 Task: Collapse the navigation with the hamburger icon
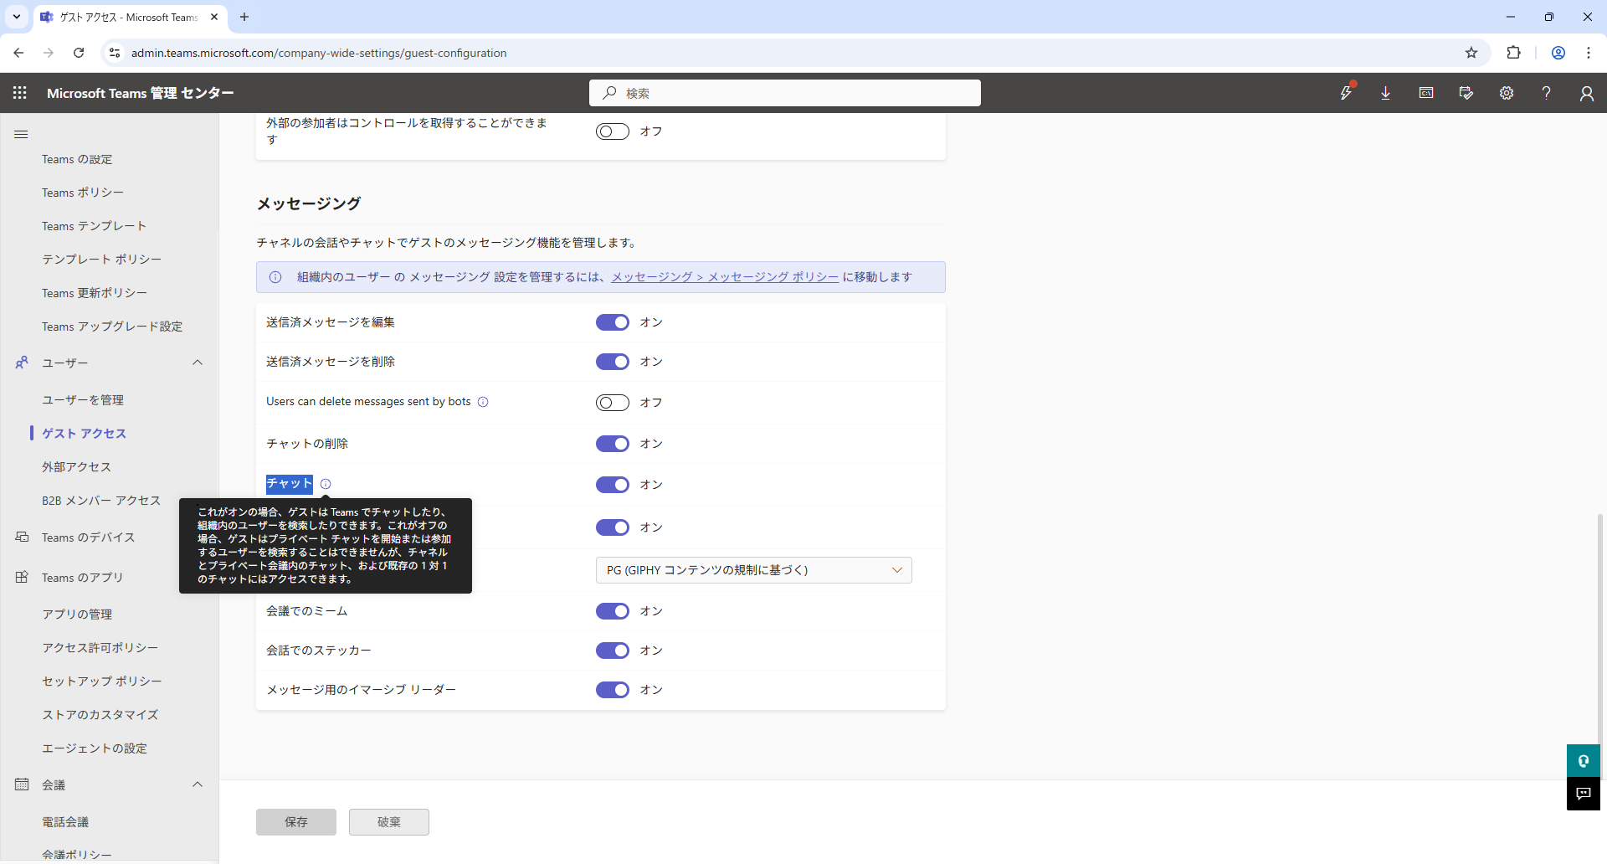(x=22, y=134)
